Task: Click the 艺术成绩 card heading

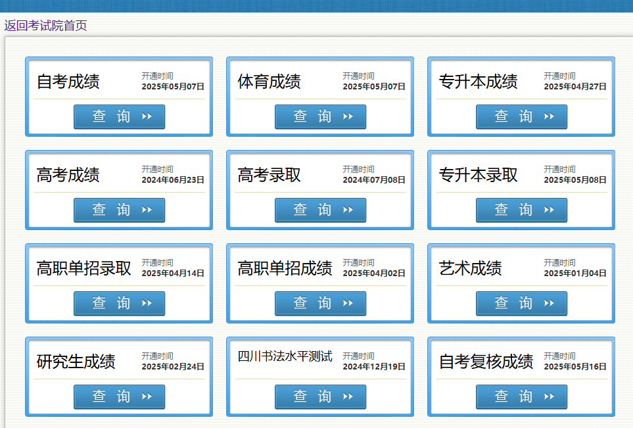Action: 470,268
